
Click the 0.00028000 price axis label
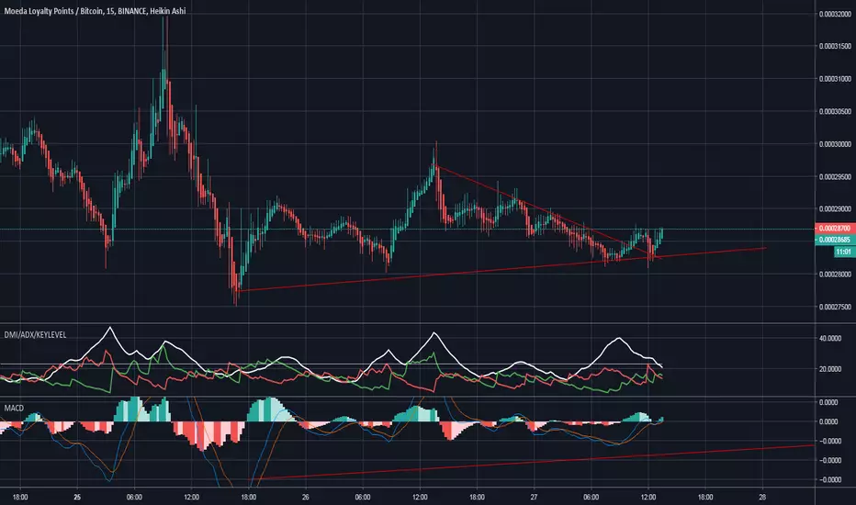(835, 274)
